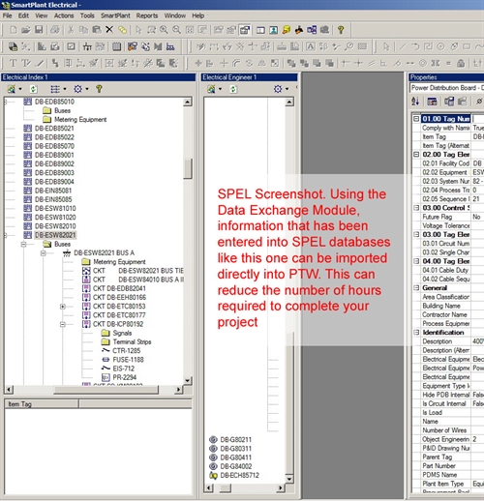Click the Open folder toolbar icon

(x=26, y=30)
